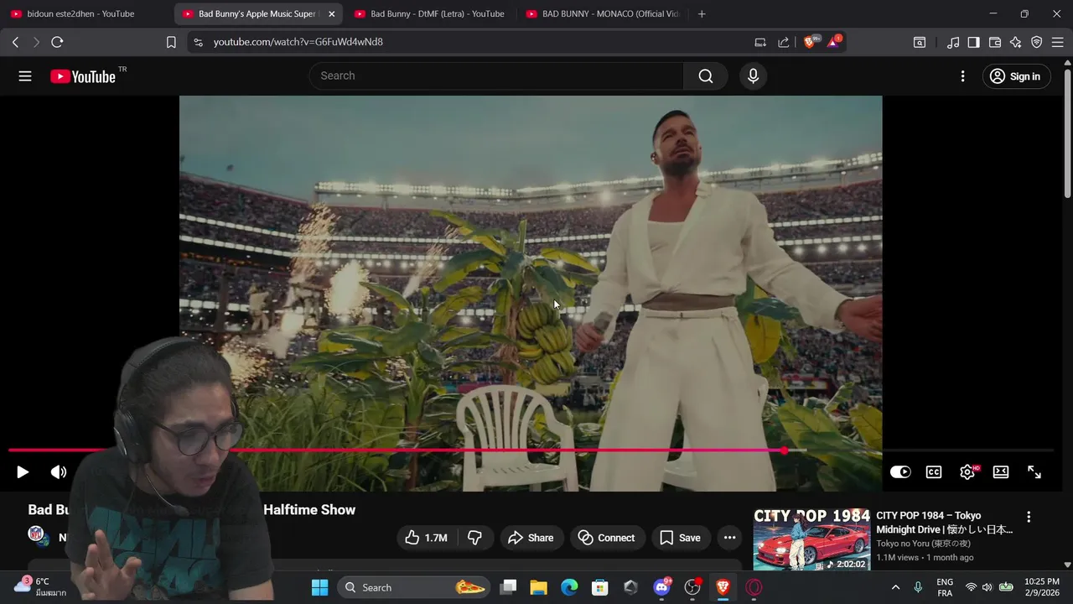
Task: Sign in to YouTube
Action: click(1015, 76)
